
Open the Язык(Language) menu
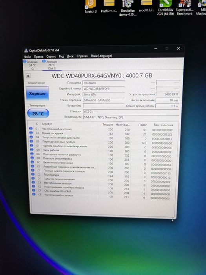point(101,56)
